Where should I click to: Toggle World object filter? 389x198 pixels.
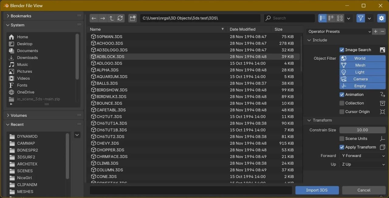coord(363,59)
